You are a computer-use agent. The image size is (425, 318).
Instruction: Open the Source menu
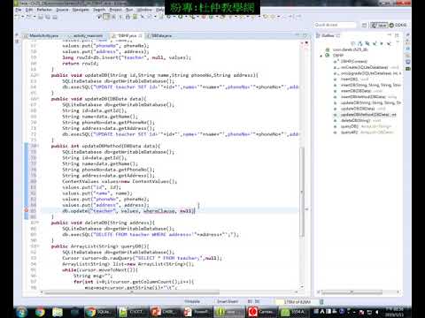(x=62, y=10)
